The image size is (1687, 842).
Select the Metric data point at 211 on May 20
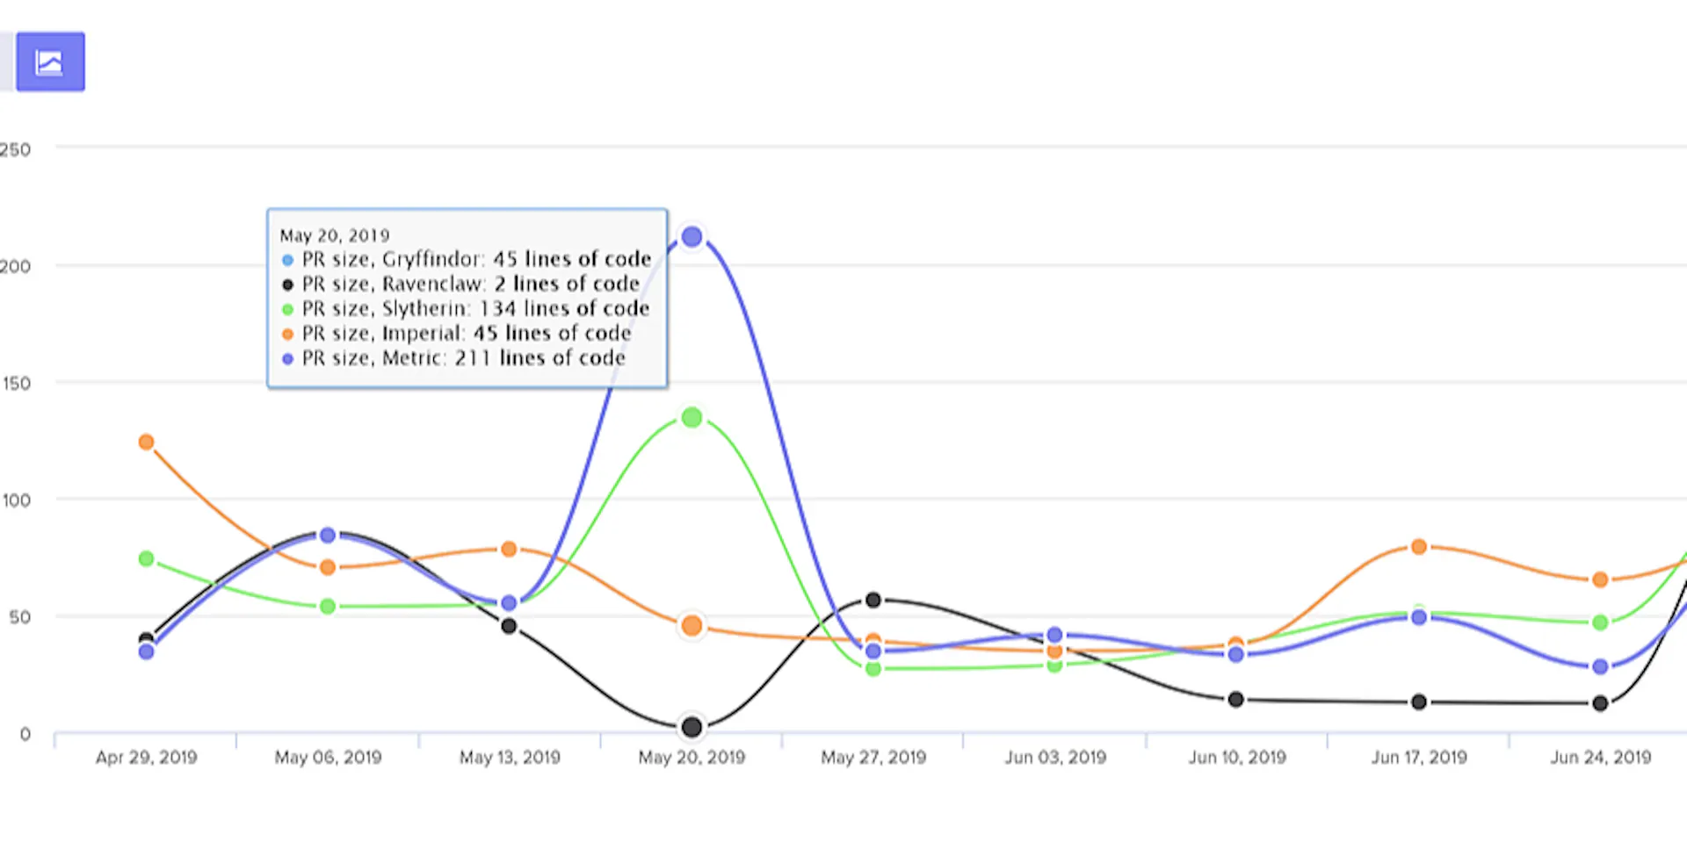click(x=692, y=236)
